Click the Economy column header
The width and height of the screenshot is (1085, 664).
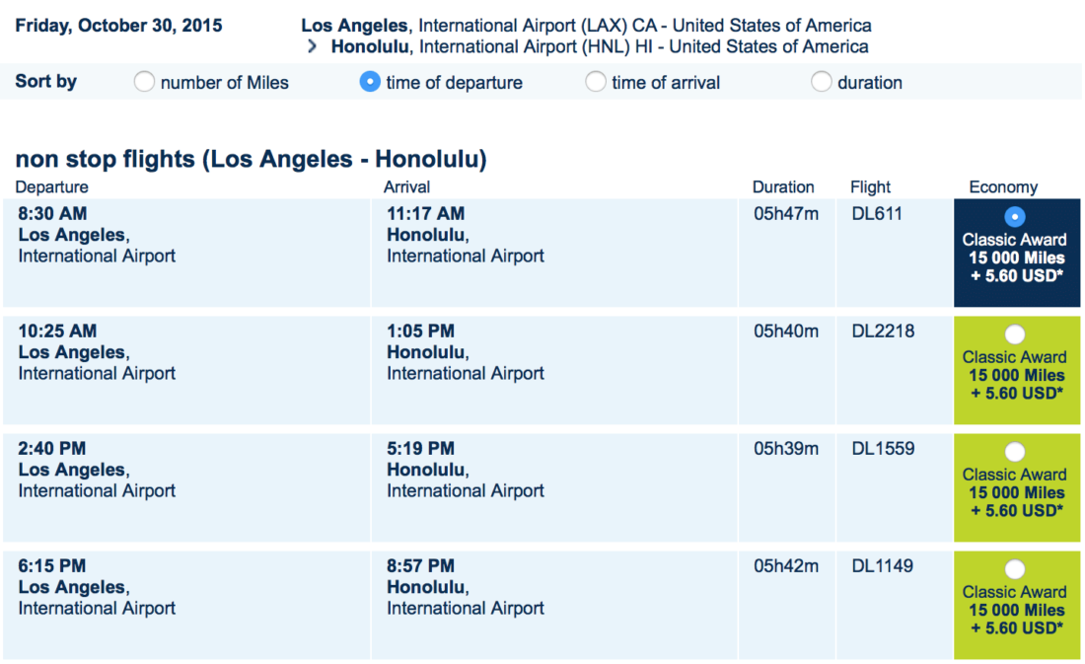coord(1003,186)
